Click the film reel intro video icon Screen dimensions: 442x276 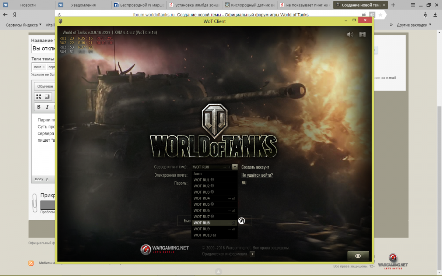(x=362, y=35)
